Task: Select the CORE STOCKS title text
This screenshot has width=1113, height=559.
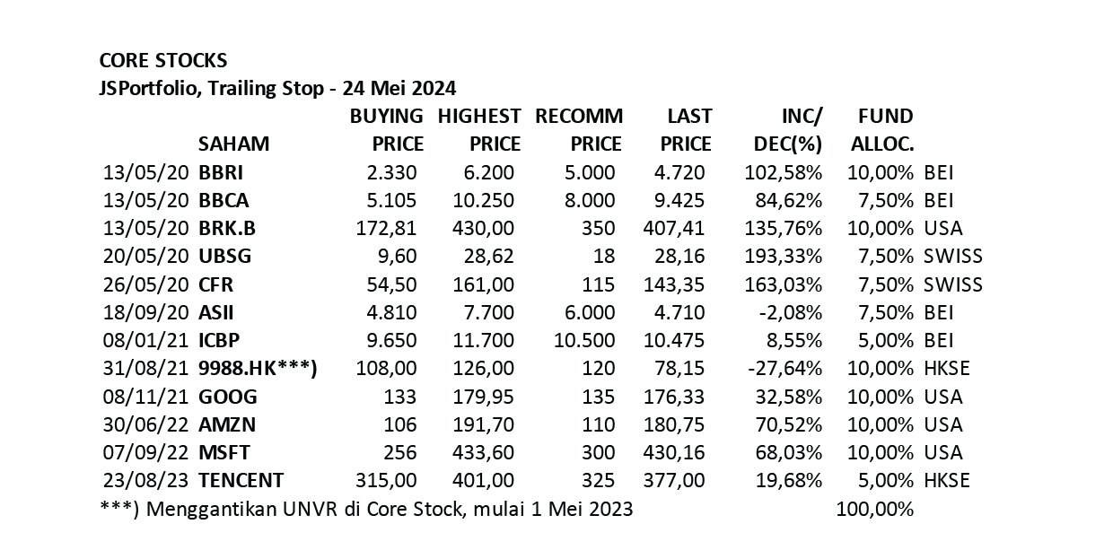Action: tap(163, 61)
